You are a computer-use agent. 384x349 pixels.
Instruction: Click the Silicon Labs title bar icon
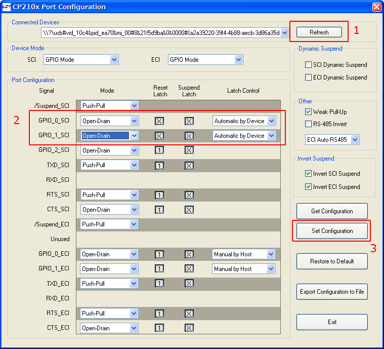coord(6,7)
